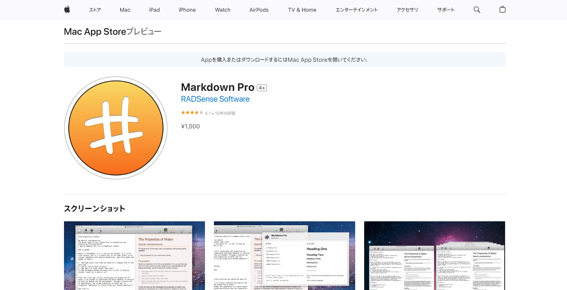The width and height of the screenshot is (567, 290).
Task: Open the サポート menu item
Action: 446,10
